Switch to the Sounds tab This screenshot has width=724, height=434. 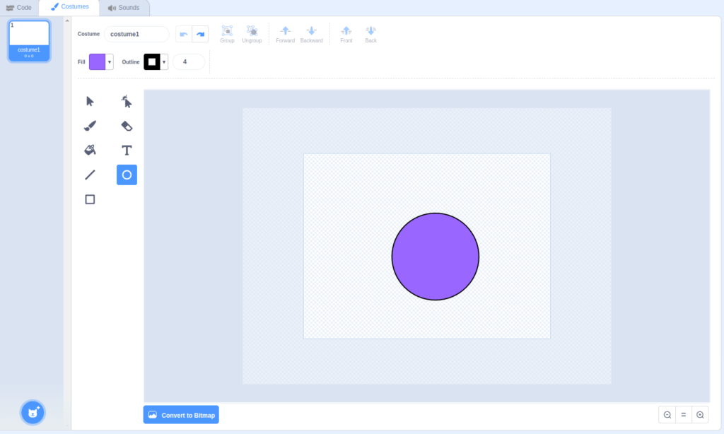(x=124, y=8)
